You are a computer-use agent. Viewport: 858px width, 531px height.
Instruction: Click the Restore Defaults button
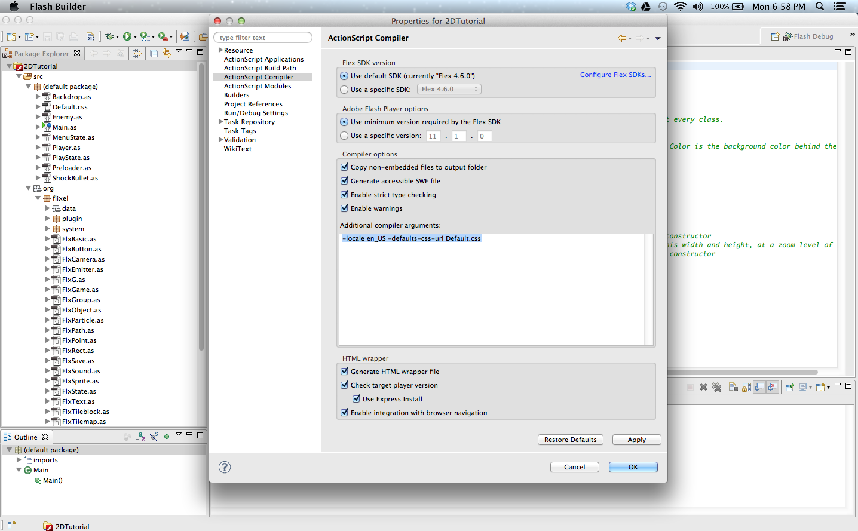pos(570,439)
